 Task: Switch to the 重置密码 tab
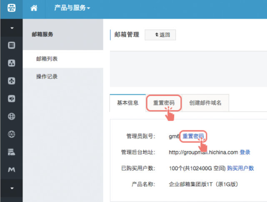pos(164,103)
